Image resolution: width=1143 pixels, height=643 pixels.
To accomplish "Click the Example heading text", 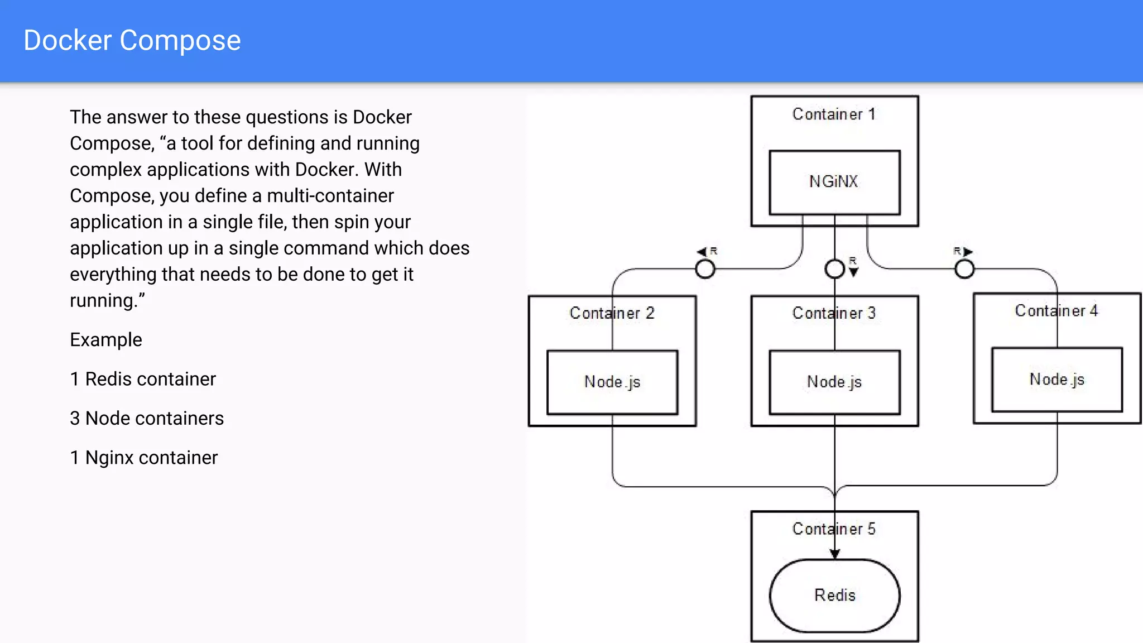I will [x=106, y=340].
